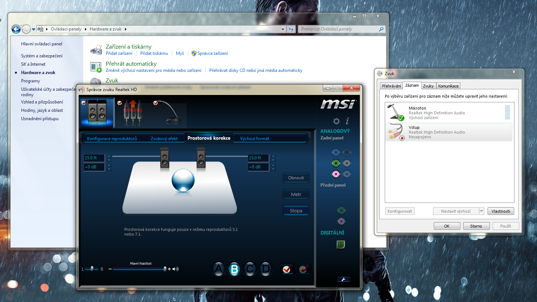Click the blue rear panel jack
The width and height of the screenshot is (537, 302).
pos(336,152)
